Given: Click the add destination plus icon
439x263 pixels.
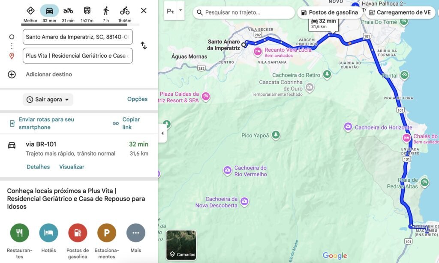Looking at the screenshot, I should click(12, 74).
